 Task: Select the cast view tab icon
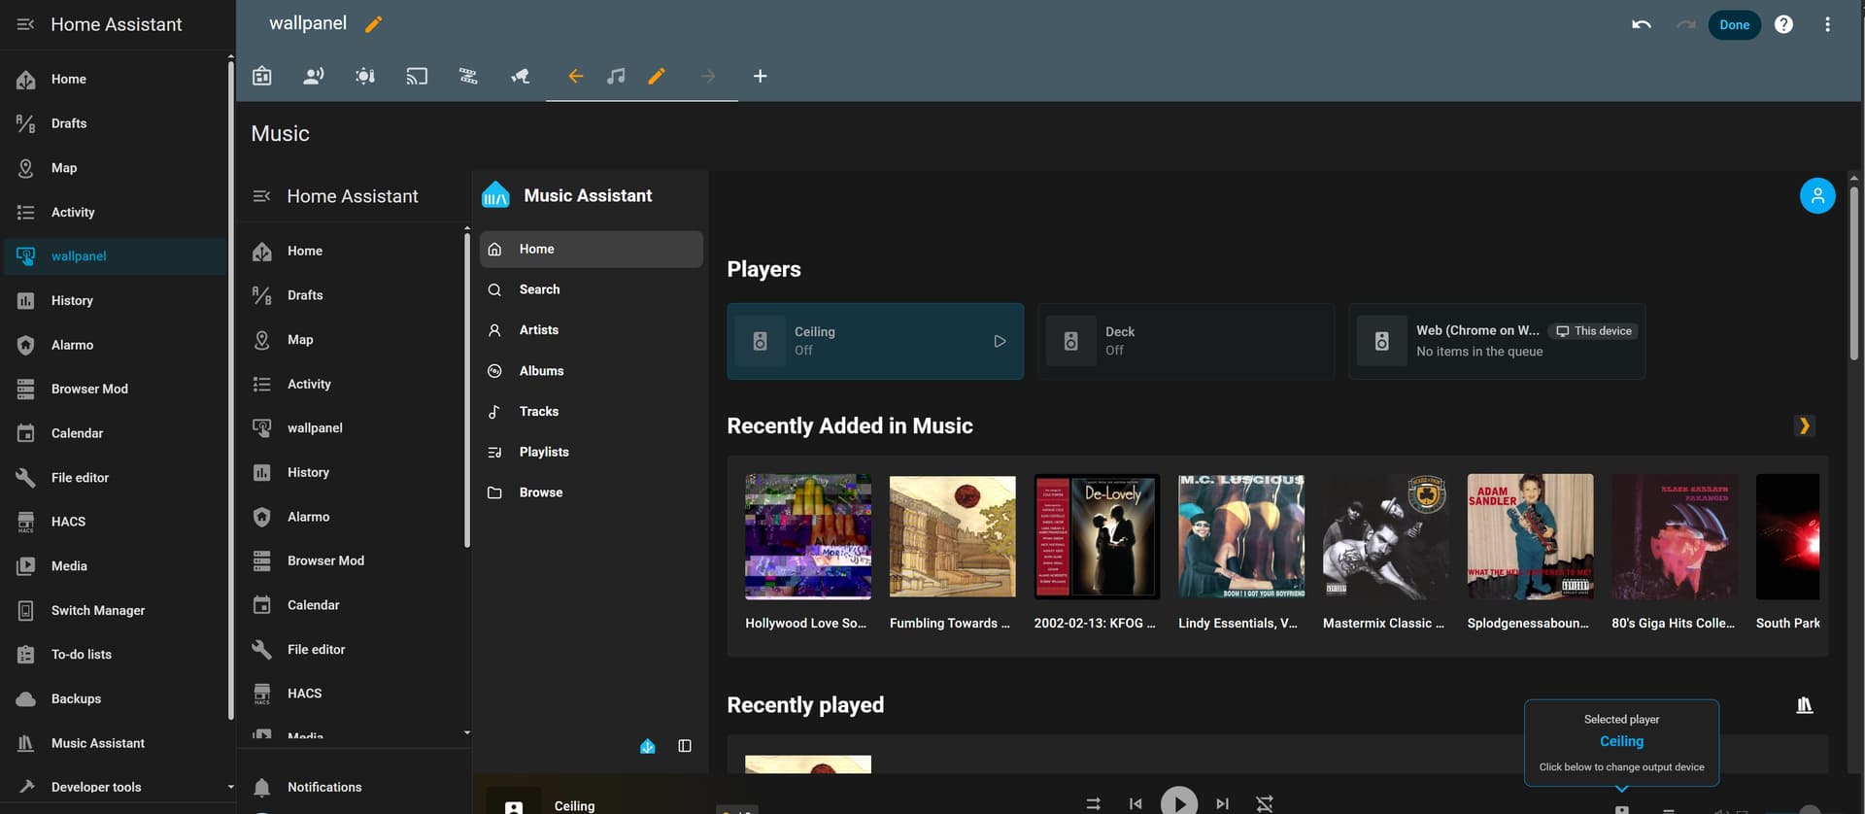[x=417, y=76]
